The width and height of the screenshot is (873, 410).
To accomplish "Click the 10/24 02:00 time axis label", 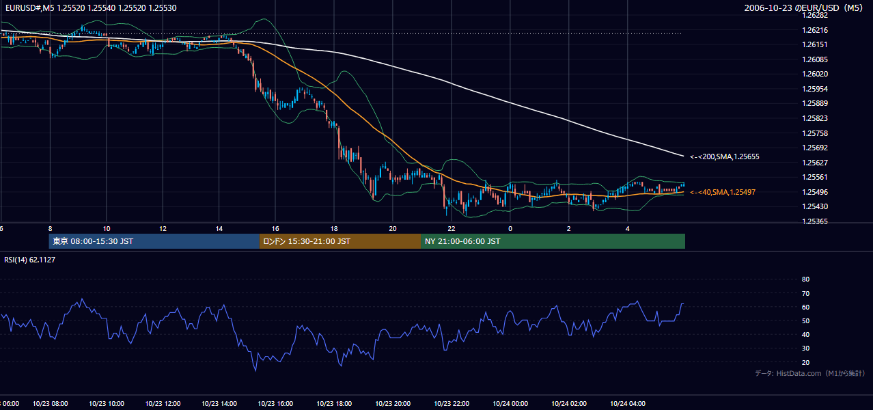I will tap(569, 404).
